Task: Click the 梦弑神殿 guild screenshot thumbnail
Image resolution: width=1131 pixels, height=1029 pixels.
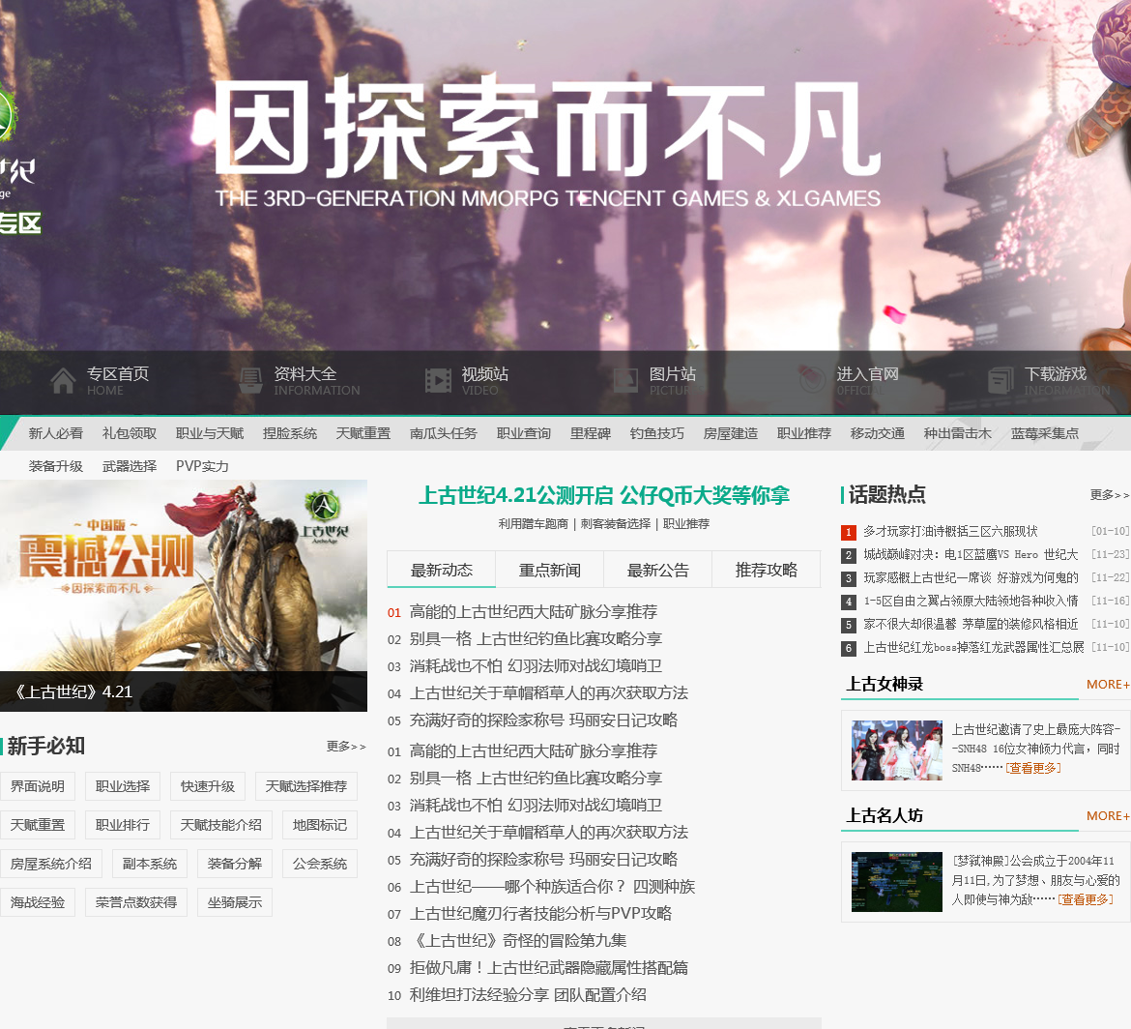Action: coord(896,882)
